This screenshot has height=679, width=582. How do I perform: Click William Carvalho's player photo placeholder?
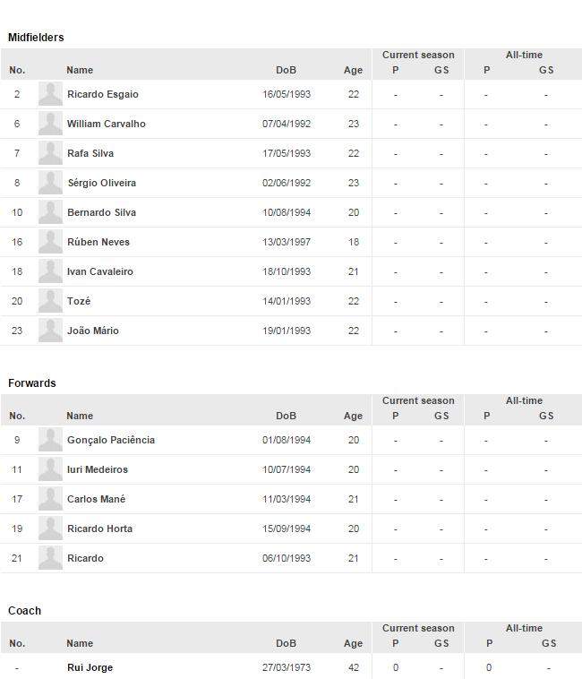[x=50, y=124]
